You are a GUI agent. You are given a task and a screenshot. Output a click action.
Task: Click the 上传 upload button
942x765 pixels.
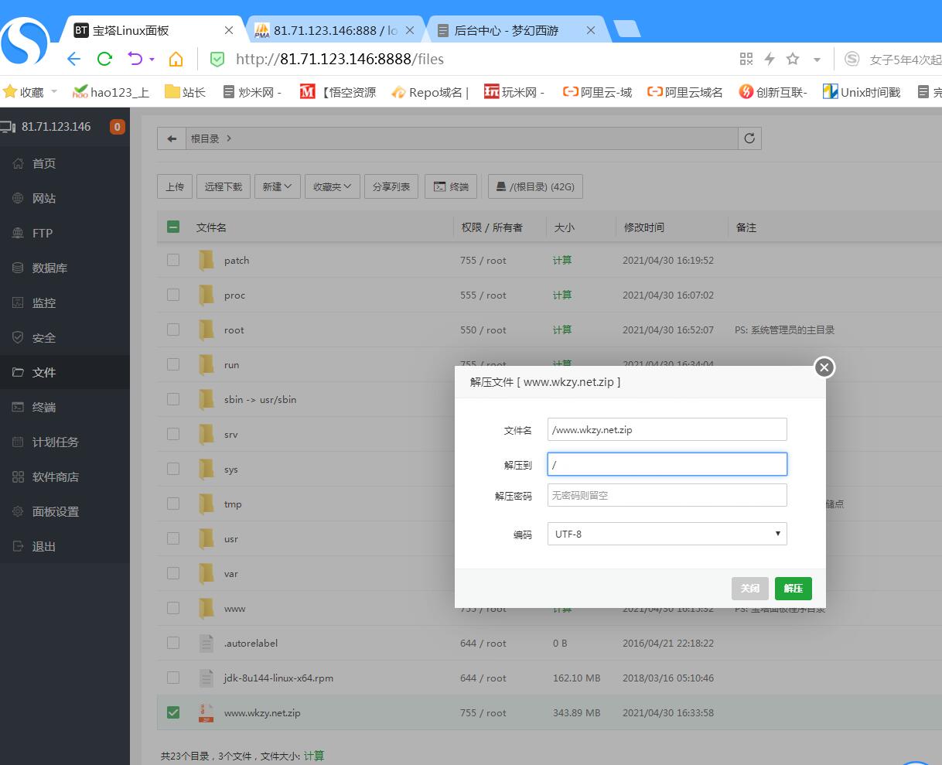pyautogui.click(x=176, y=186)
